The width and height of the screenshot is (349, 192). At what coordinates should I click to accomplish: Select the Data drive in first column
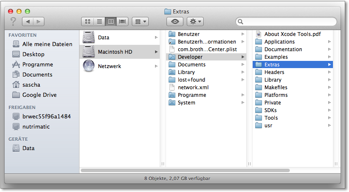[x=89, y=38]
